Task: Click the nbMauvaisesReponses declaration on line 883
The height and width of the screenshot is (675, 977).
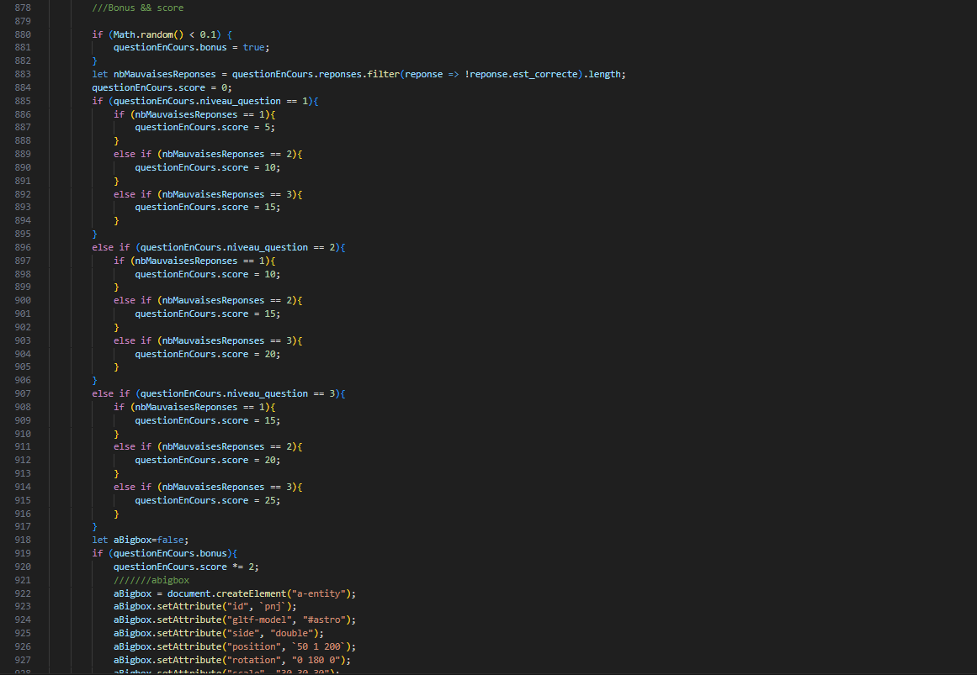Action: [x=157, y=74]
